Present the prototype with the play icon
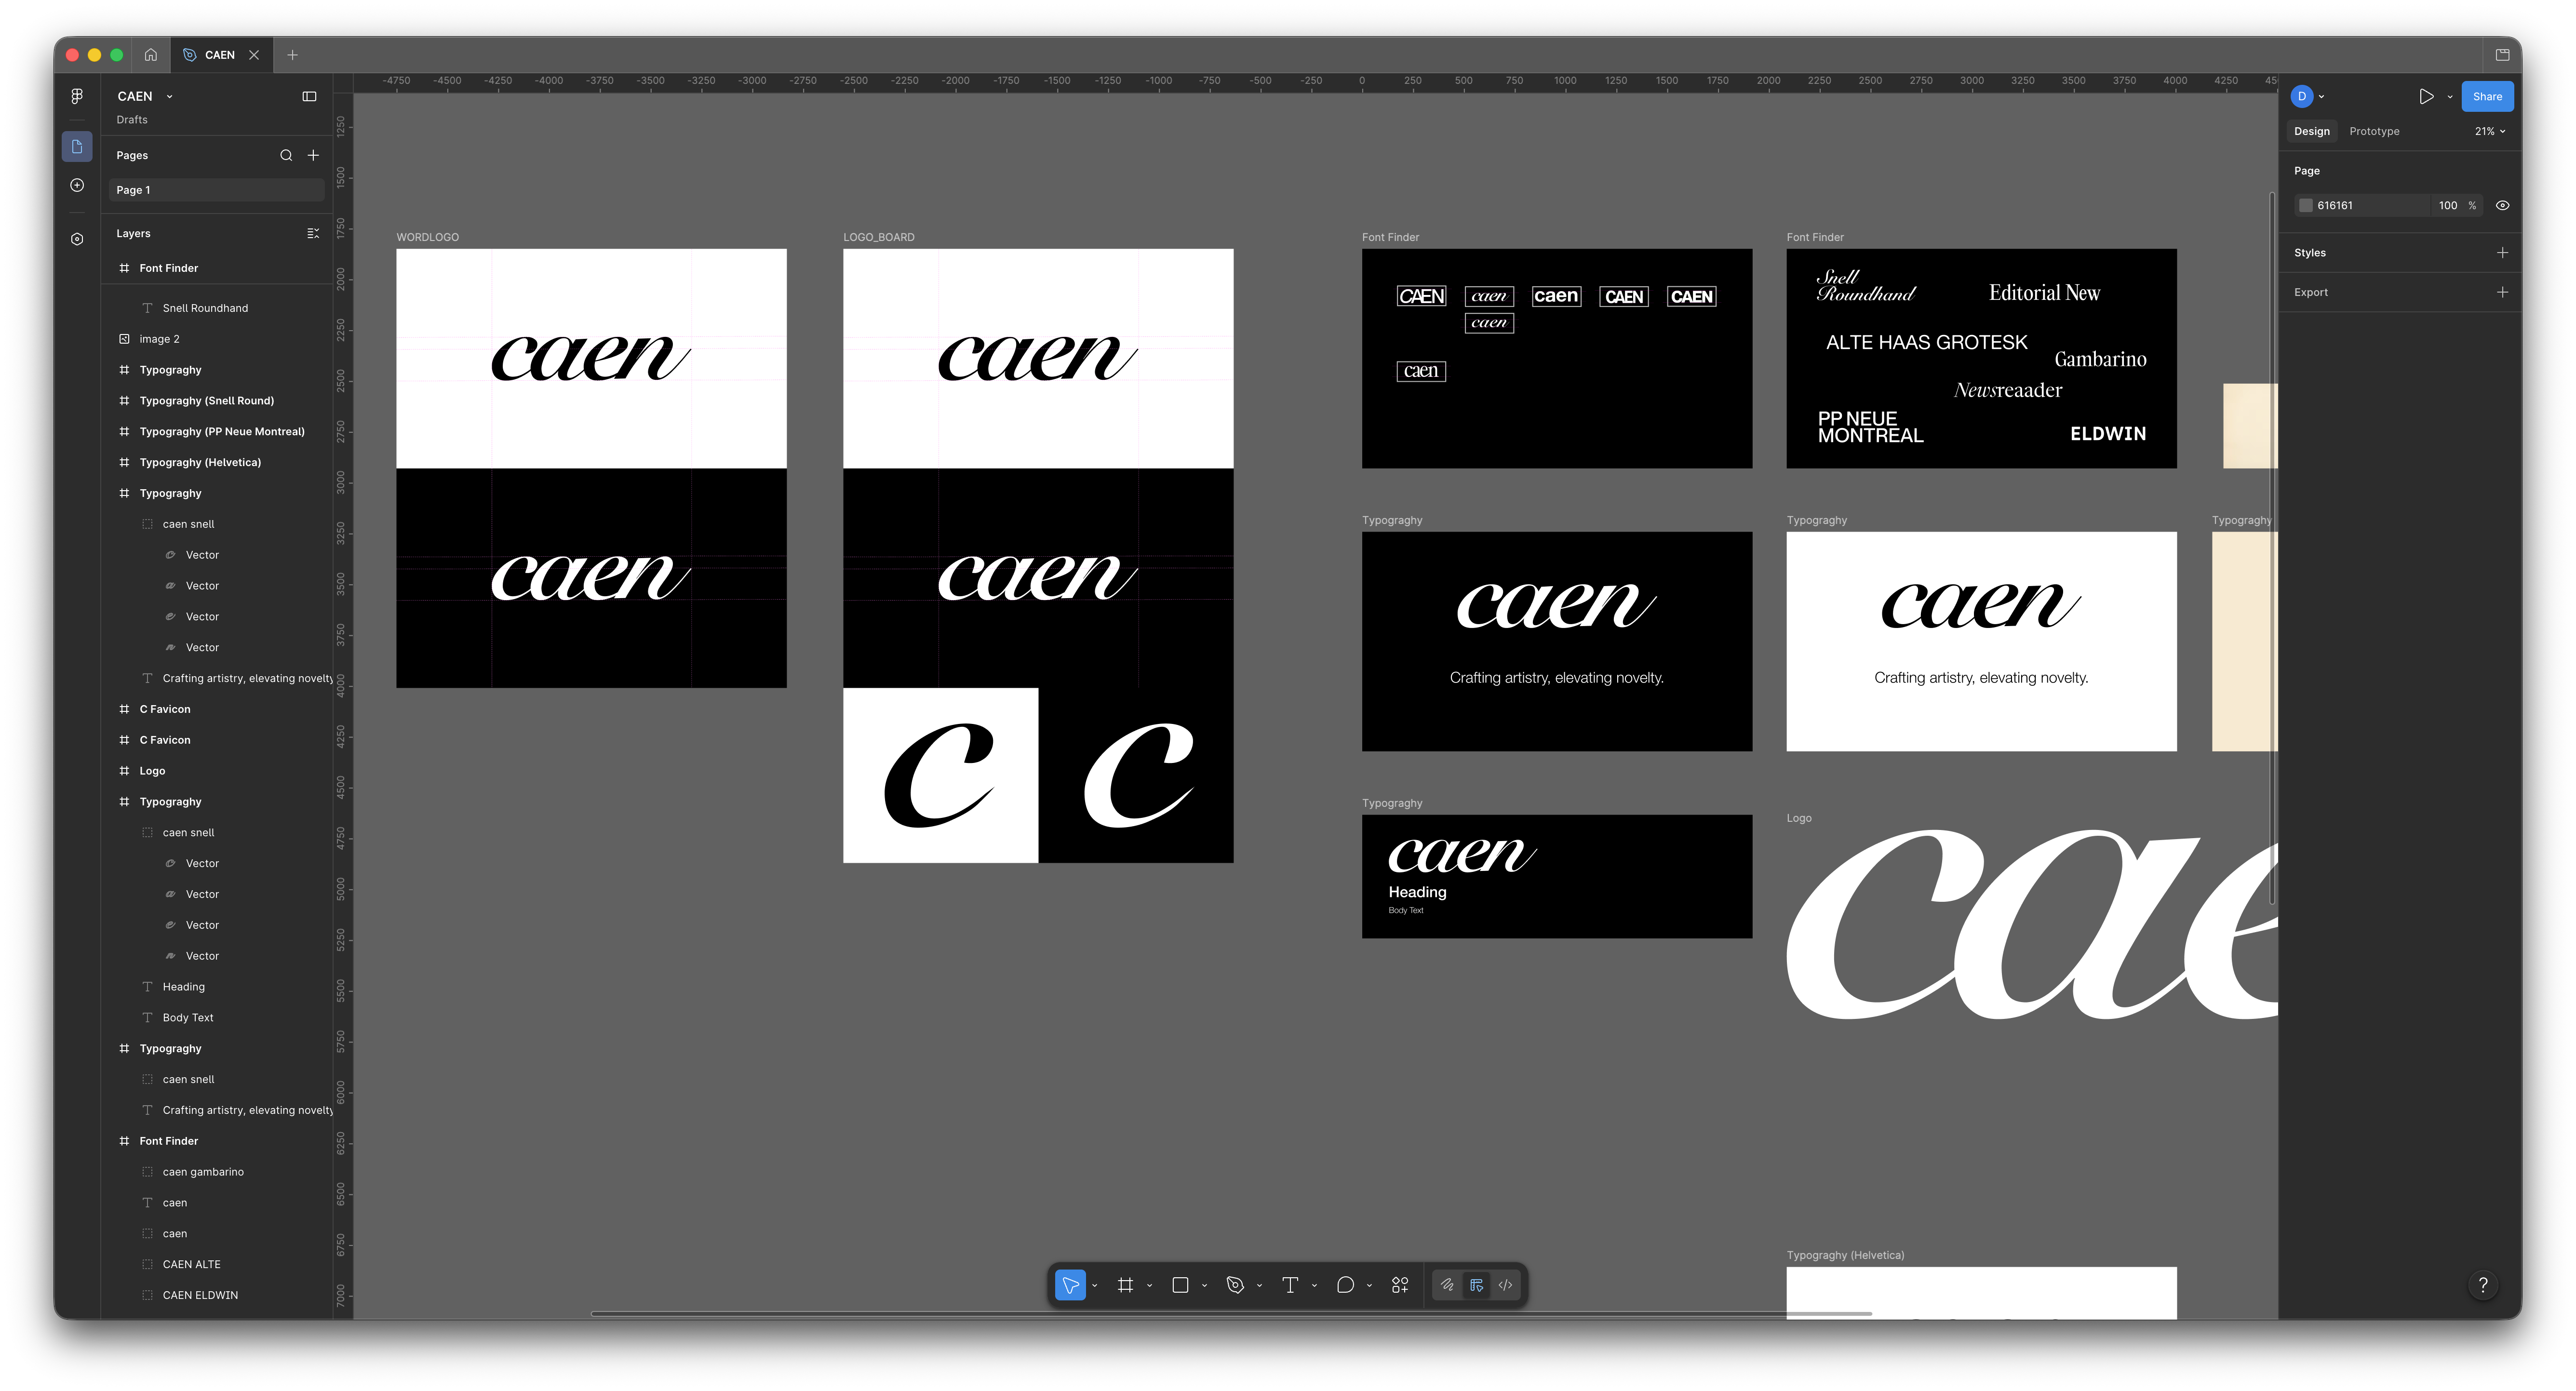2576x1391 pixels. pyautogui.click(x=2426, y=96)
